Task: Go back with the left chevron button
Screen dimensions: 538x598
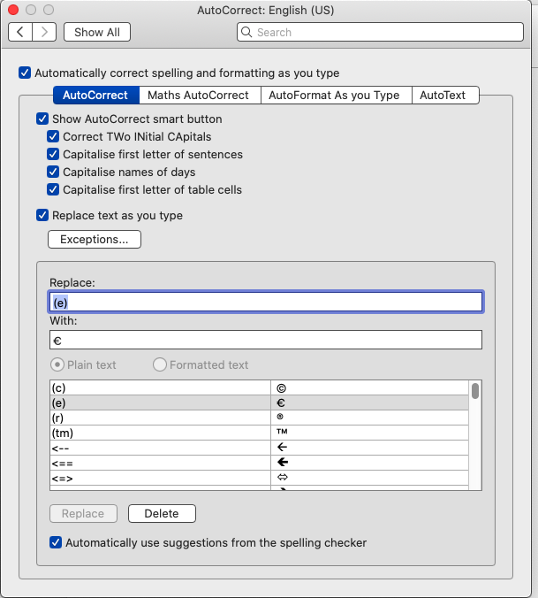Action: tap(20, 32)
